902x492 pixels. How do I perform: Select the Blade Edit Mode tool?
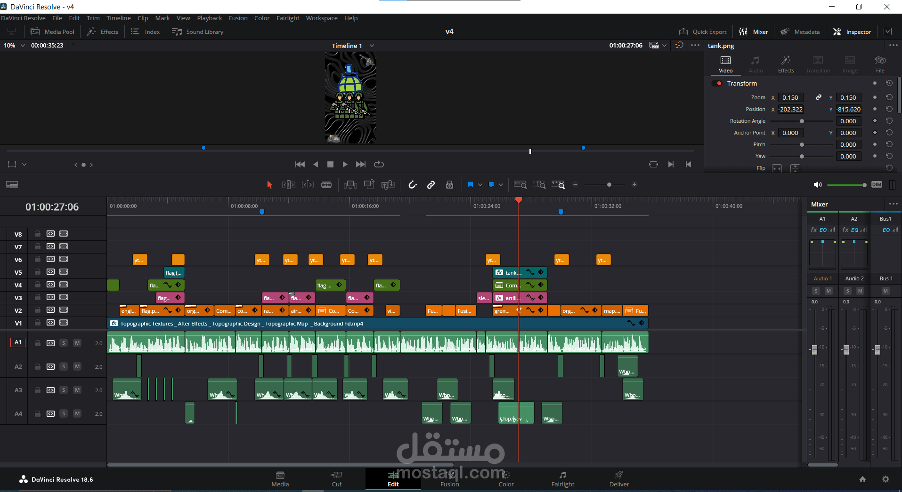pyautogui.click(x=326, y=185)
